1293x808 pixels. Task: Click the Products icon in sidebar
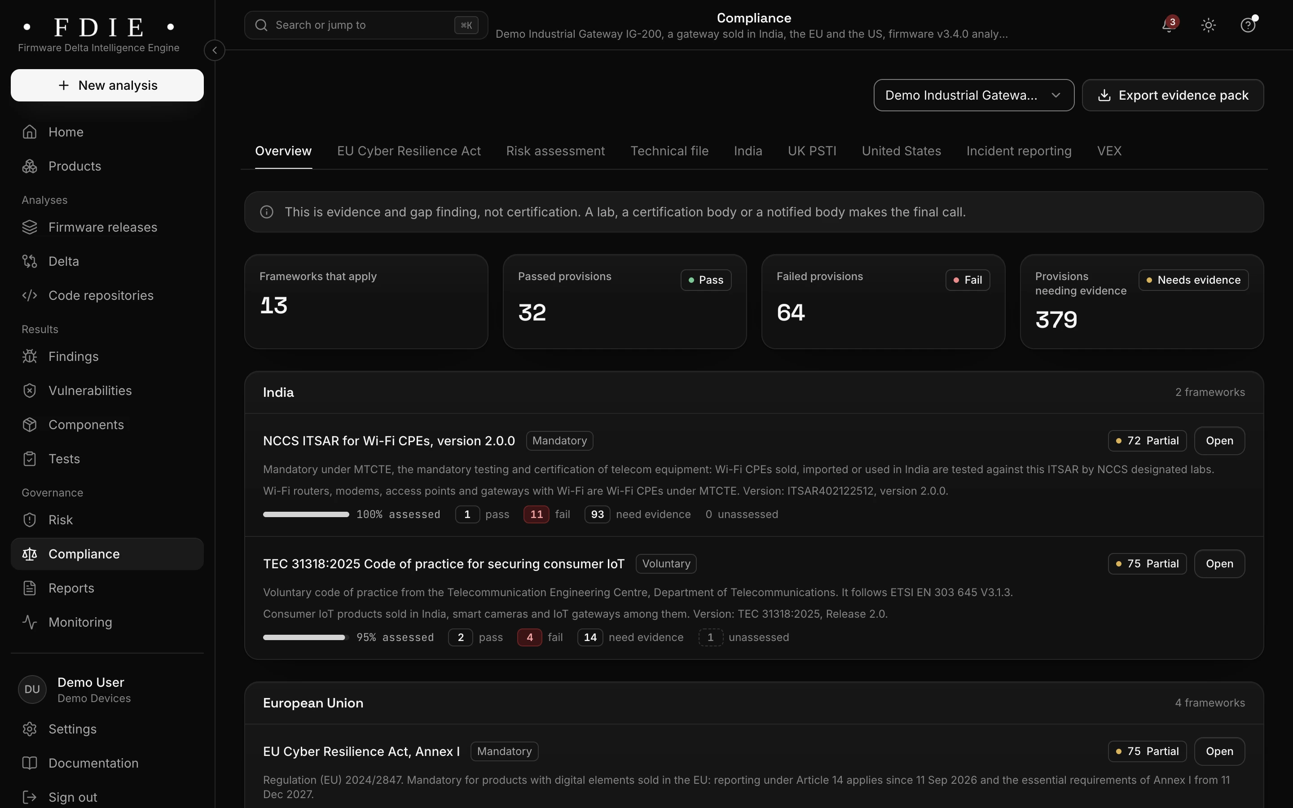[x=29, y=166]
